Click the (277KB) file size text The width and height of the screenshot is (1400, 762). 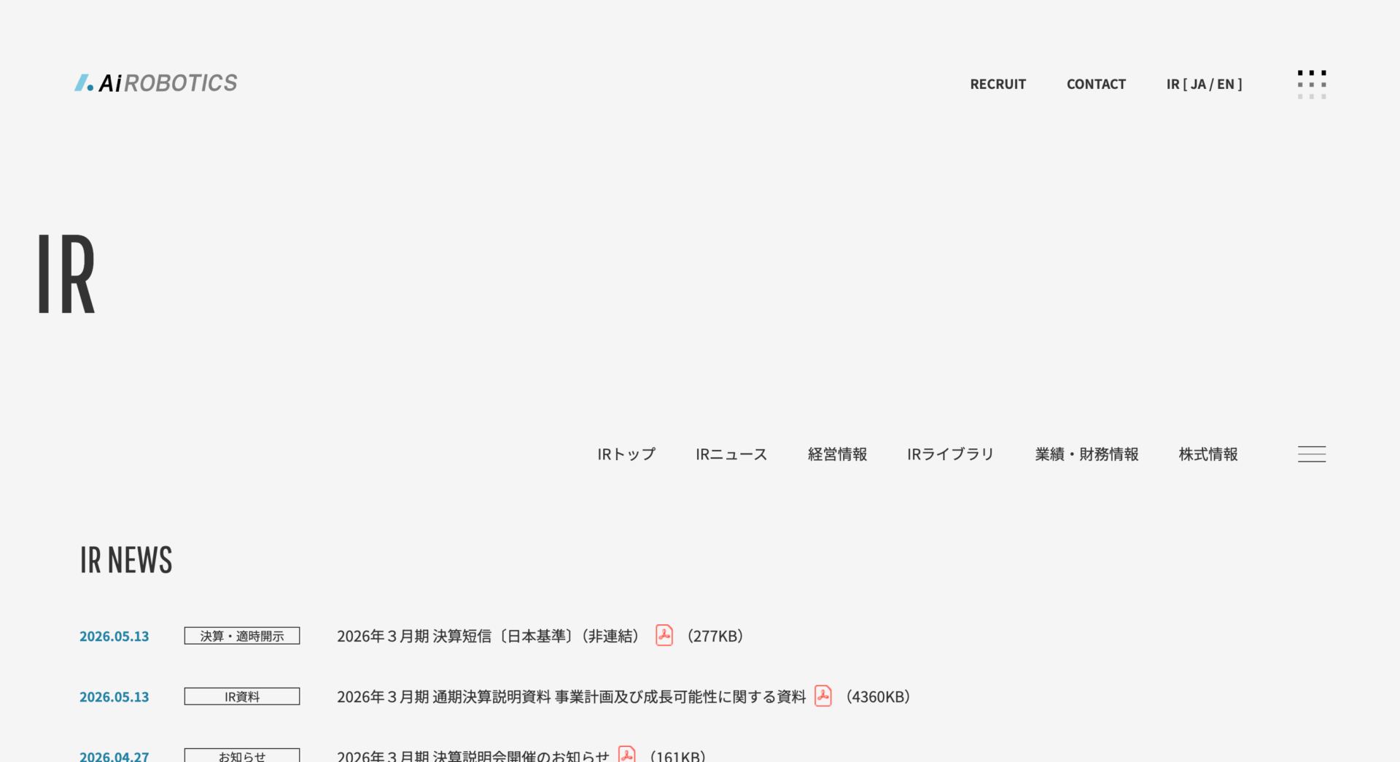[x=715, y=636]
